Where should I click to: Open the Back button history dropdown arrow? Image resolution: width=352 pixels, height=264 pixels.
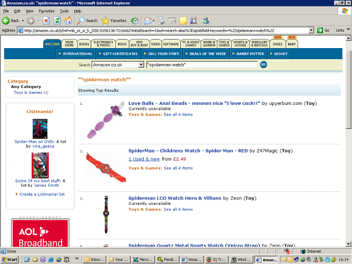[x=23, y=21]
